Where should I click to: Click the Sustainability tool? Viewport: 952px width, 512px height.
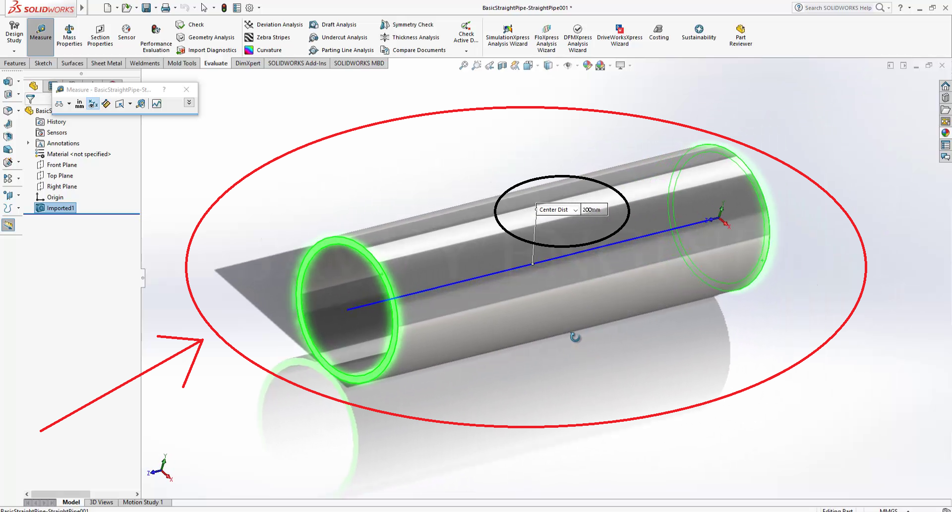pyautogui.click(x=699, y=32)
